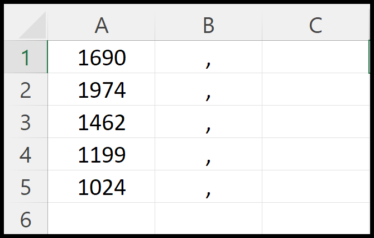Select column B header
This screenshot has width=374, height=238.
click(208, 25)
